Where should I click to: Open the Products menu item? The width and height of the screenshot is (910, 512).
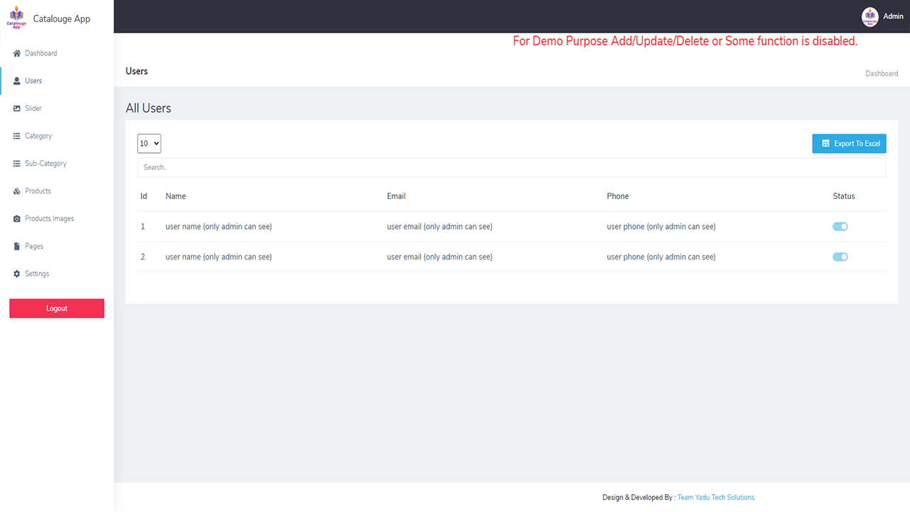(57, 191)
